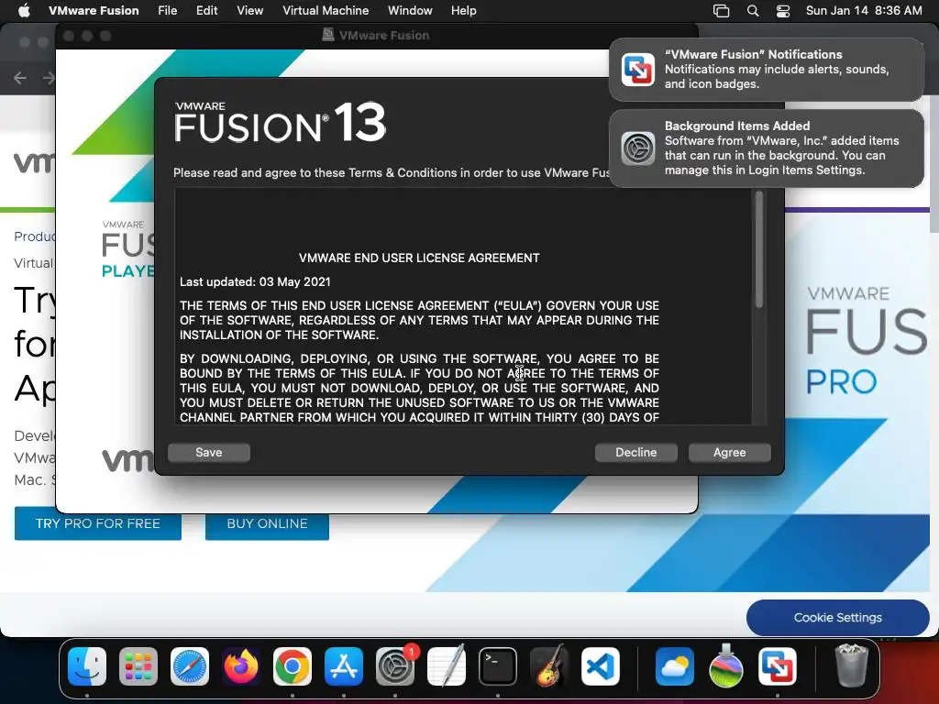Launch Google Chrome from the Dock
The height and width of the screenshot is (704, 939).
tap(293, 666)
